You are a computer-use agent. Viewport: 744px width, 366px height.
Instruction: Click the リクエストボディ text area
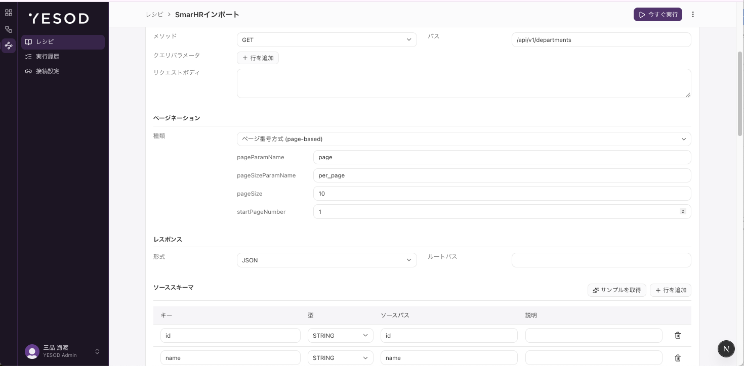[464, 83]
